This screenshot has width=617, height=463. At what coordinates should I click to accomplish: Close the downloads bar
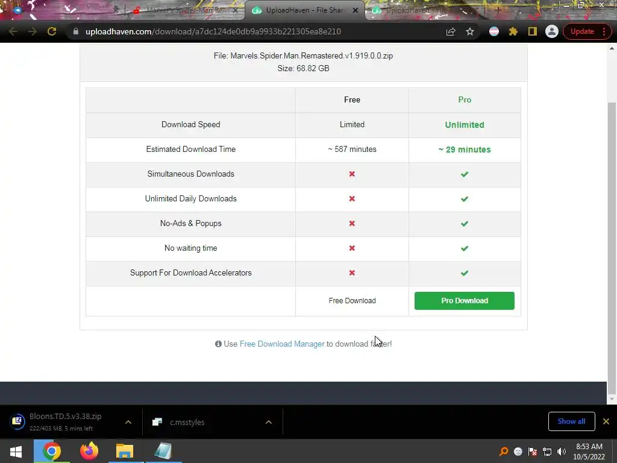point(606,421)
